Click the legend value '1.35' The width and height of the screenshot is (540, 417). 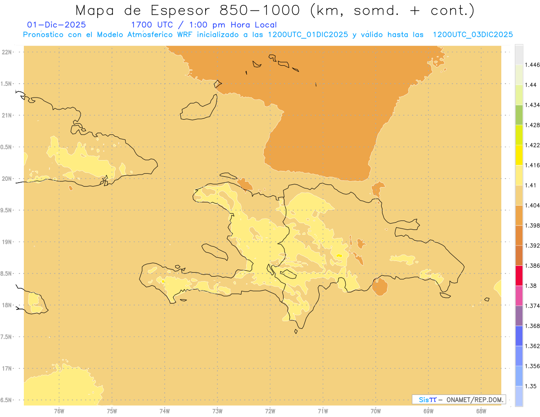click(531, 386)
